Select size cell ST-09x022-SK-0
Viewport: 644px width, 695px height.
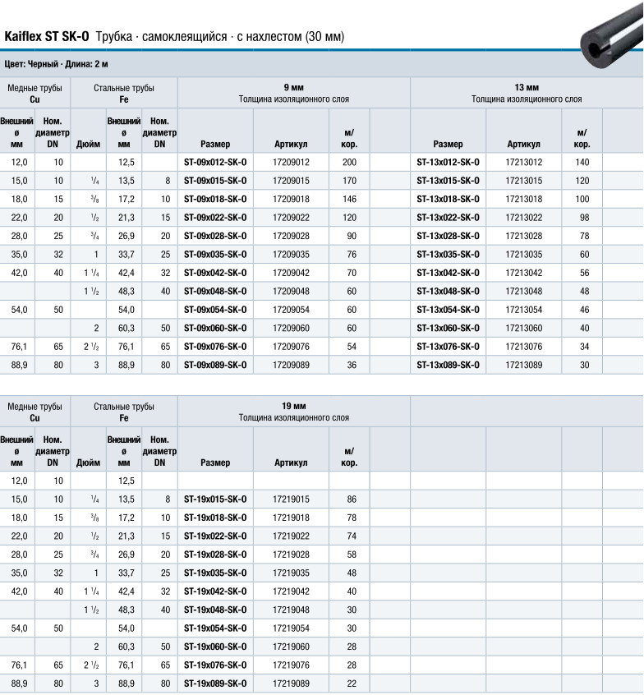[215, 218]
